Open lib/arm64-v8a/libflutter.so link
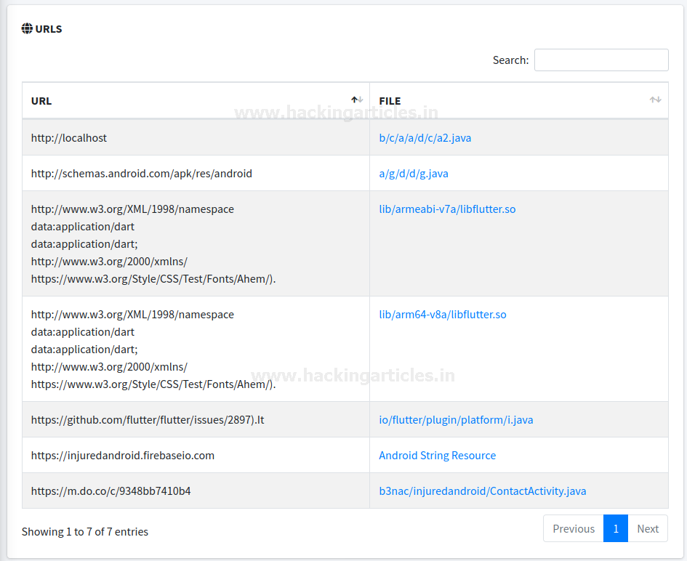 (442, 315)
